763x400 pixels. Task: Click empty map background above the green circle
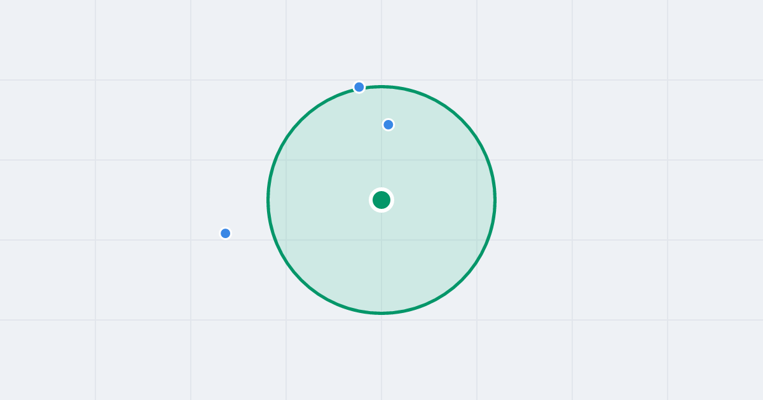tap(381, 38)
